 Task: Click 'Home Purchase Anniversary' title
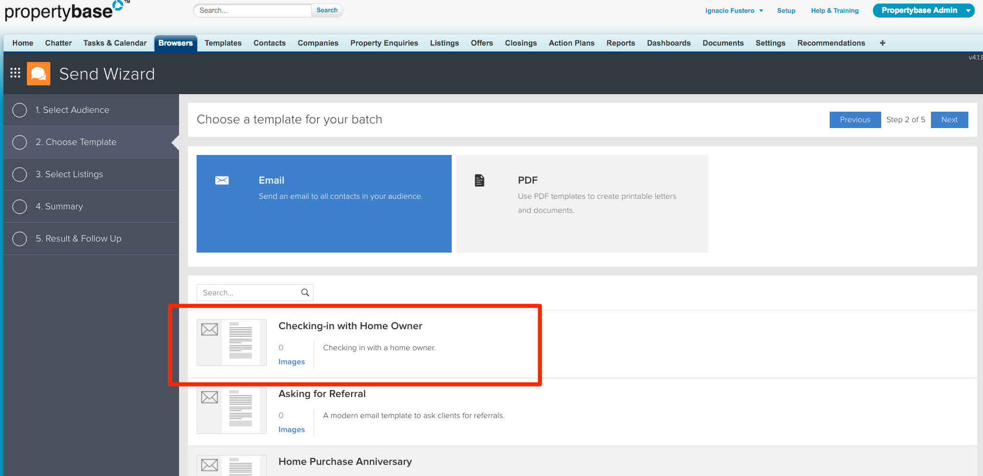[345, 461]
